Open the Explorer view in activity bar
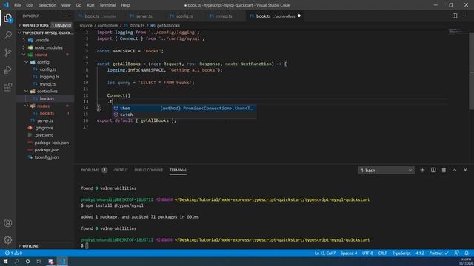474x266 pixels. click(8, 18)
